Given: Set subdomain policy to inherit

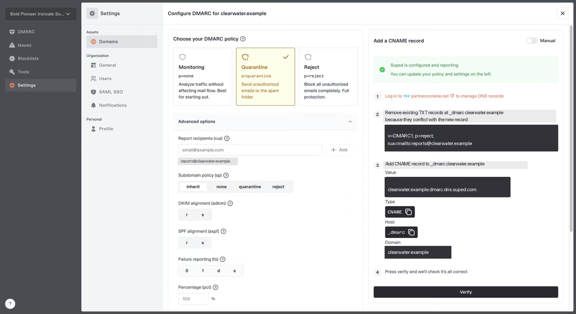Looking at the screenshot, I should click(193, 187).
